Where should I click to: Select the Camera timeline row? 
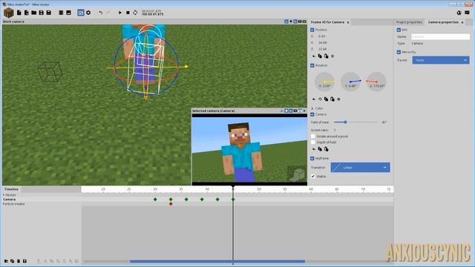(x=41, y=200)
